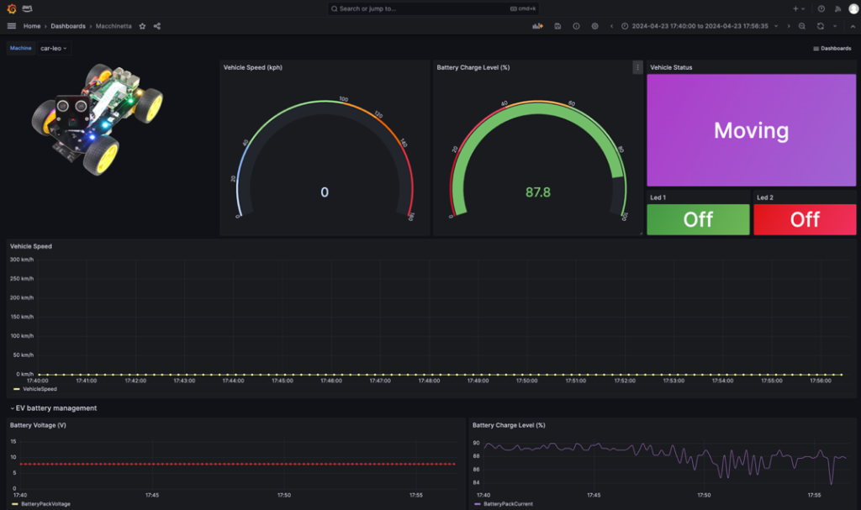
Task: Open Grafana notifications bell
Action: pyautogui.click(x=839, y=8)
